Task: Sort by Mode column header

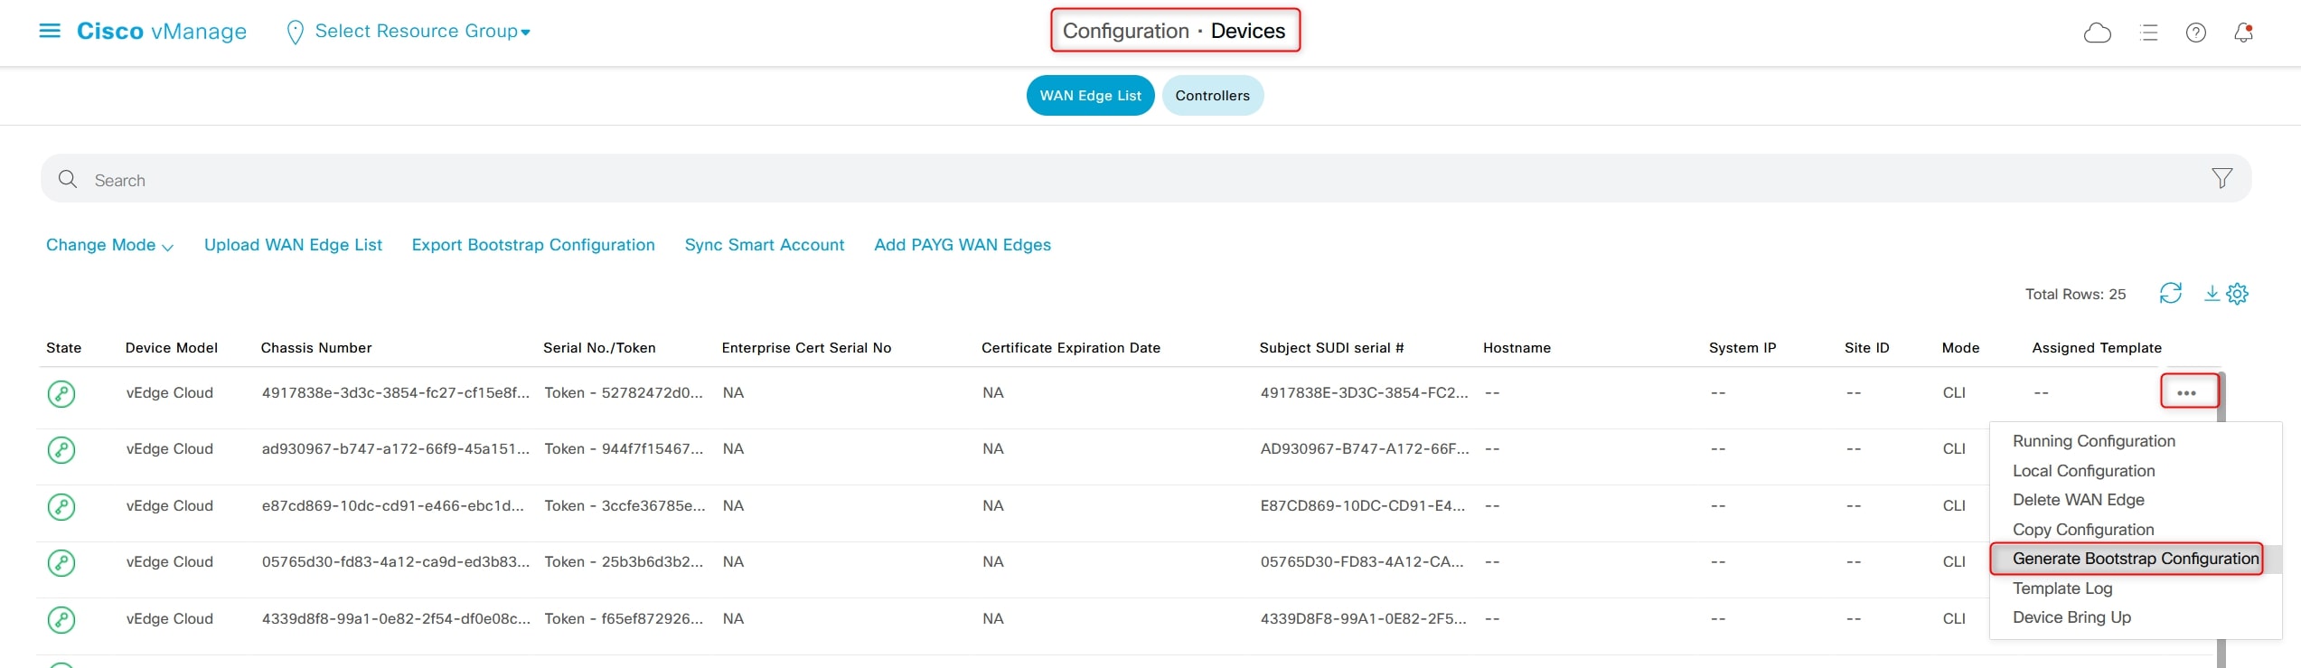Action: [x=1960, y=348]
